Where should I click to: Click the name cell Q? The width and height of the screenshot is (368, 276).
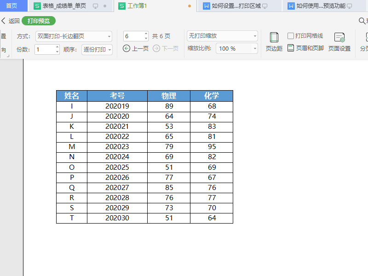point(72,188)
